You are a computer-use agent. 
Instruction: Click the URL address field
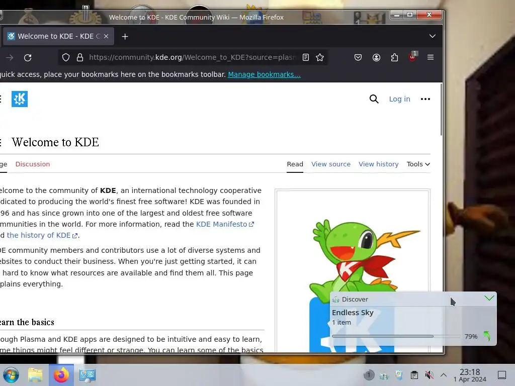point(192,57)
